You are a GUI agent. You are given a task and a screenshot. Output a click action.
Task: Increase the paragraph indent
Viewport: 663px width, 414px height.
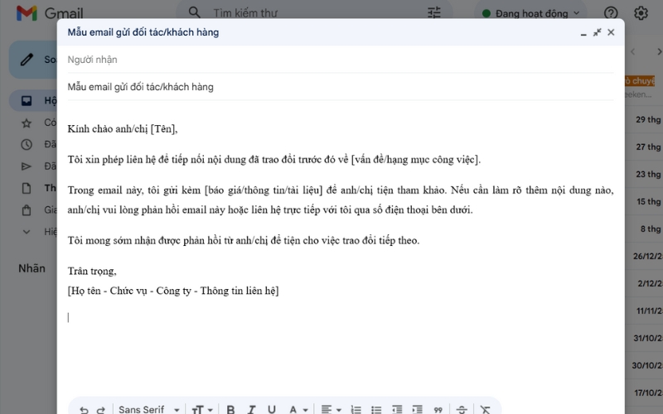(418, 409)
